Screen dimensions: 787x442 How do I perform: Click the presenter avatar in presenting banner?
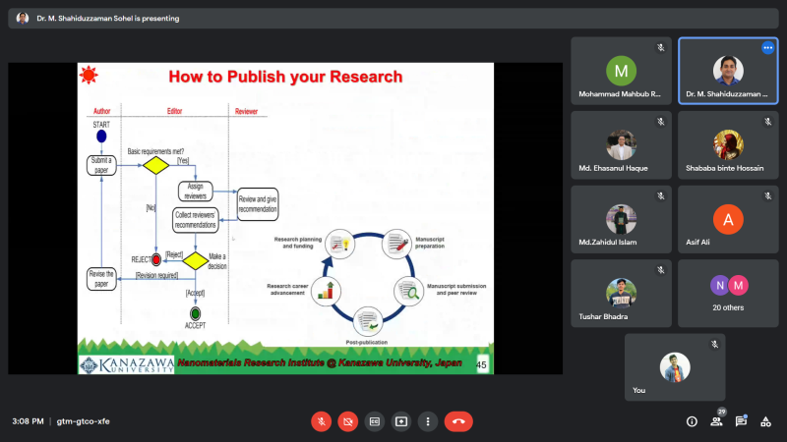22,18
